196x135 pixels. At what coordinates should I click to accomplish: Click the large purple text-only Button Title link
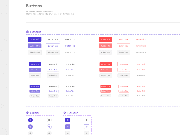coord(70,46)
